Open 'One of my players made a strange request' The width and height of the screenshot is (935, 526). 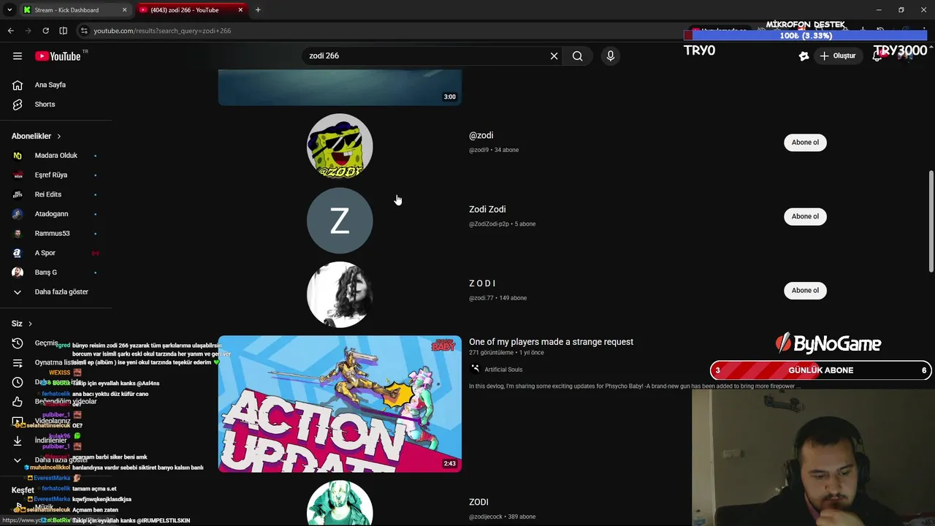tap(551, 342)
